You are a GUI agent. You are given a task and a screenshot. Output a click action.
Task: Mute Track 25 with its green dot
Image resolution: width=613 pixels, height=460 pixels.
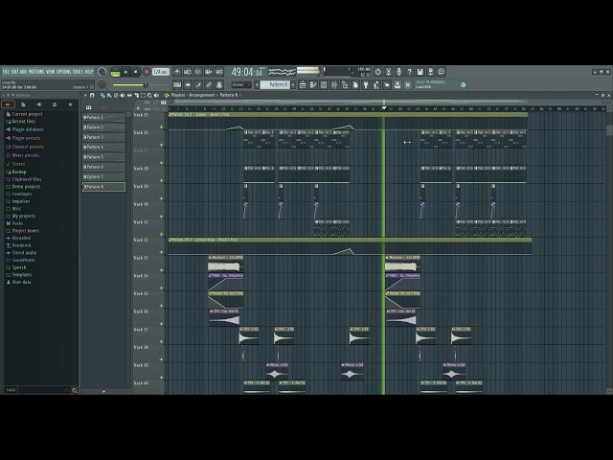[162, 127]
